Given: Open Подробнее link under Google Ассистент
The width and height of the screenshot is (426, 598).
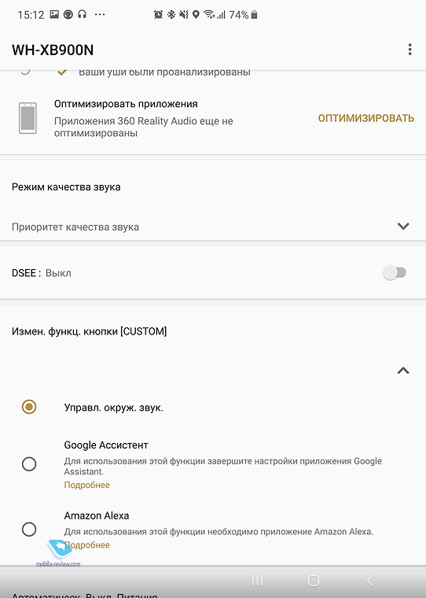Looking at the screenshot, I should (x=87, y=485).
